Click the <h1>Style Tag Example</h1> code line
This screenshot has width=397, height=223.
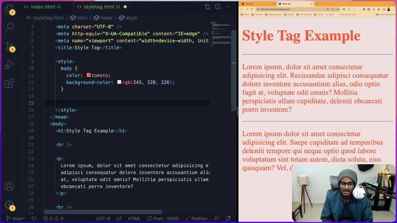click(x=91, y=131)
